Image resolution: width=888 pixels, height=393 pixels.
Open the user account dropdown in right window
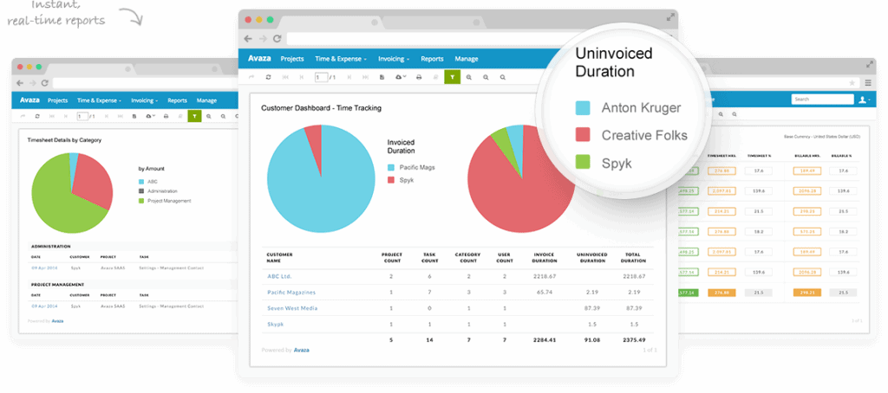click(x=864, y=100)
